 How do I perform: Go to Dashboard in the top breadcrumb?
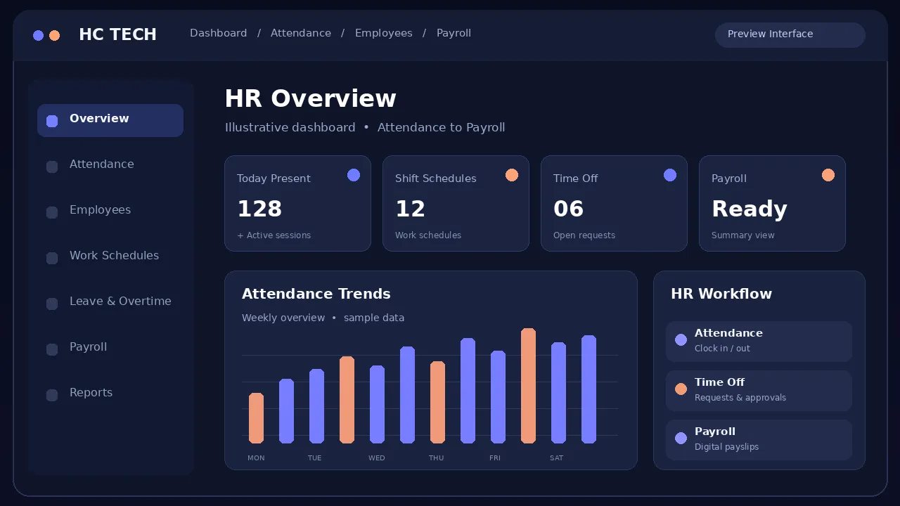[x=219, y=33]
